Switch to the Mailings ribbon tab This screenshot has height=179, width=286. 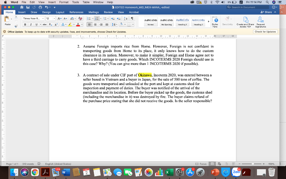point(94,12)
